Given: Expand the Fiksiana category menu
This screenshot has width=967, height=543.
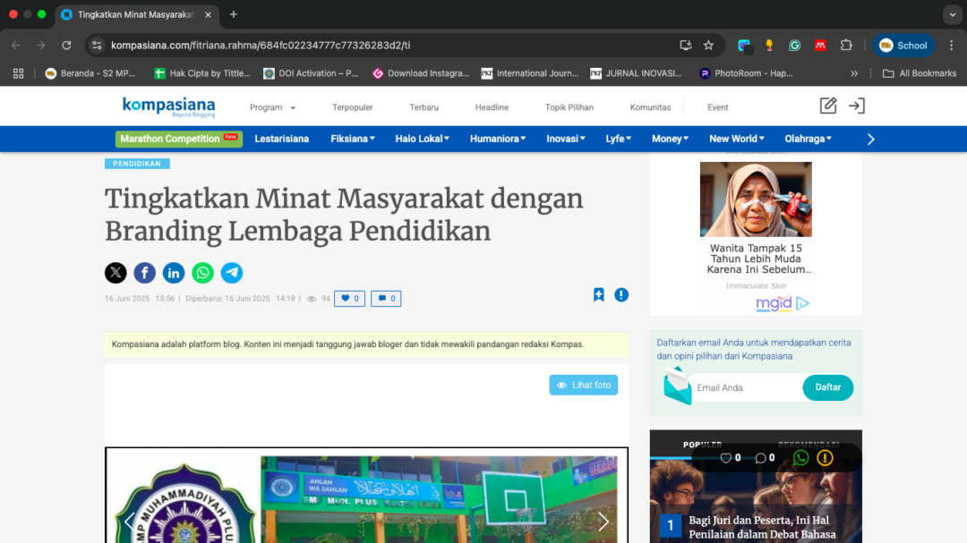Looking at the screenshot, I should click(353, 139).
